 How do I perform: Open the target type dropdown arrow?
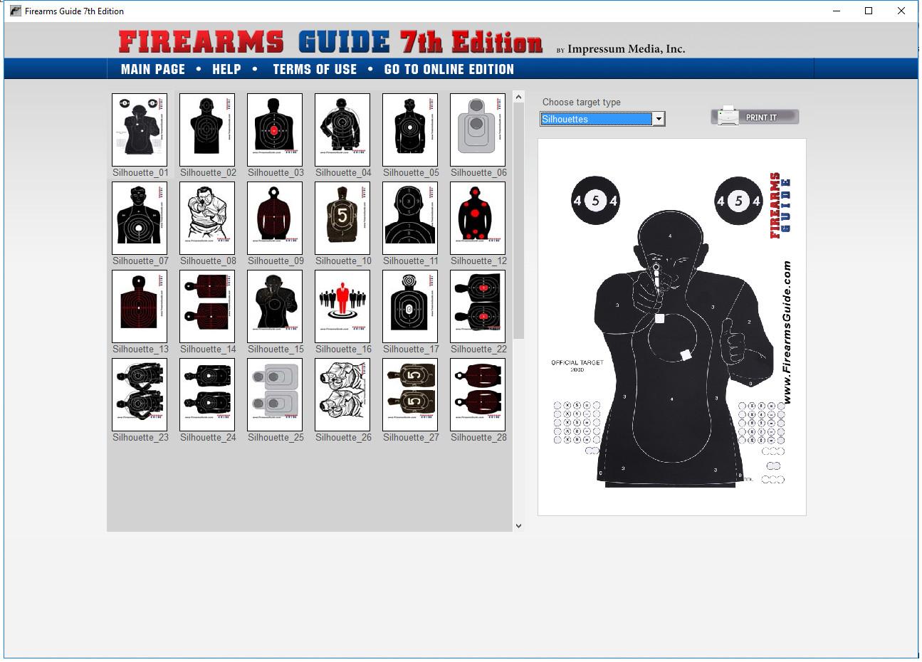659,119
